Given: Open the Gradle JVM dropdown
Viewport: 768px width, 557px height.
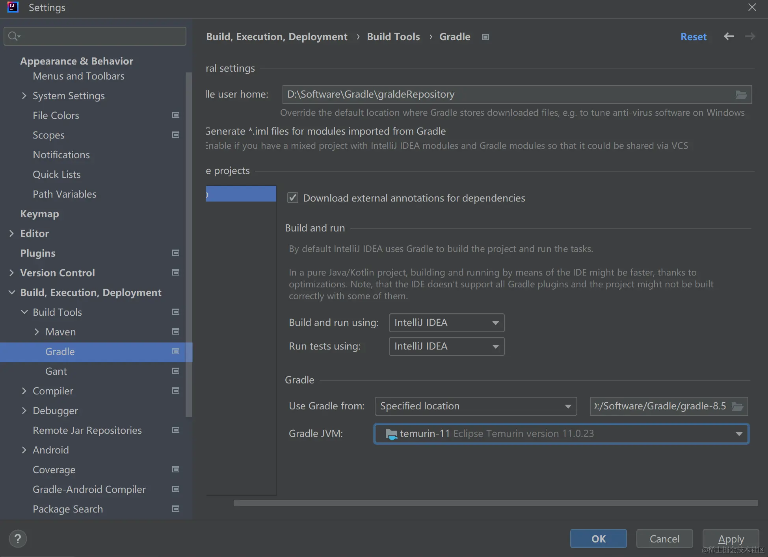Looking at the screenshot, I should coord(561,434).
